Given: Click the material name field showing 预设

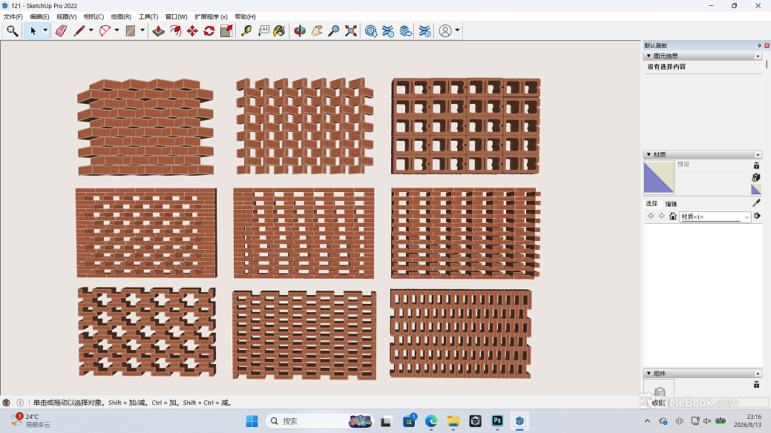Looking at the screenshot, I should point(712,164).
